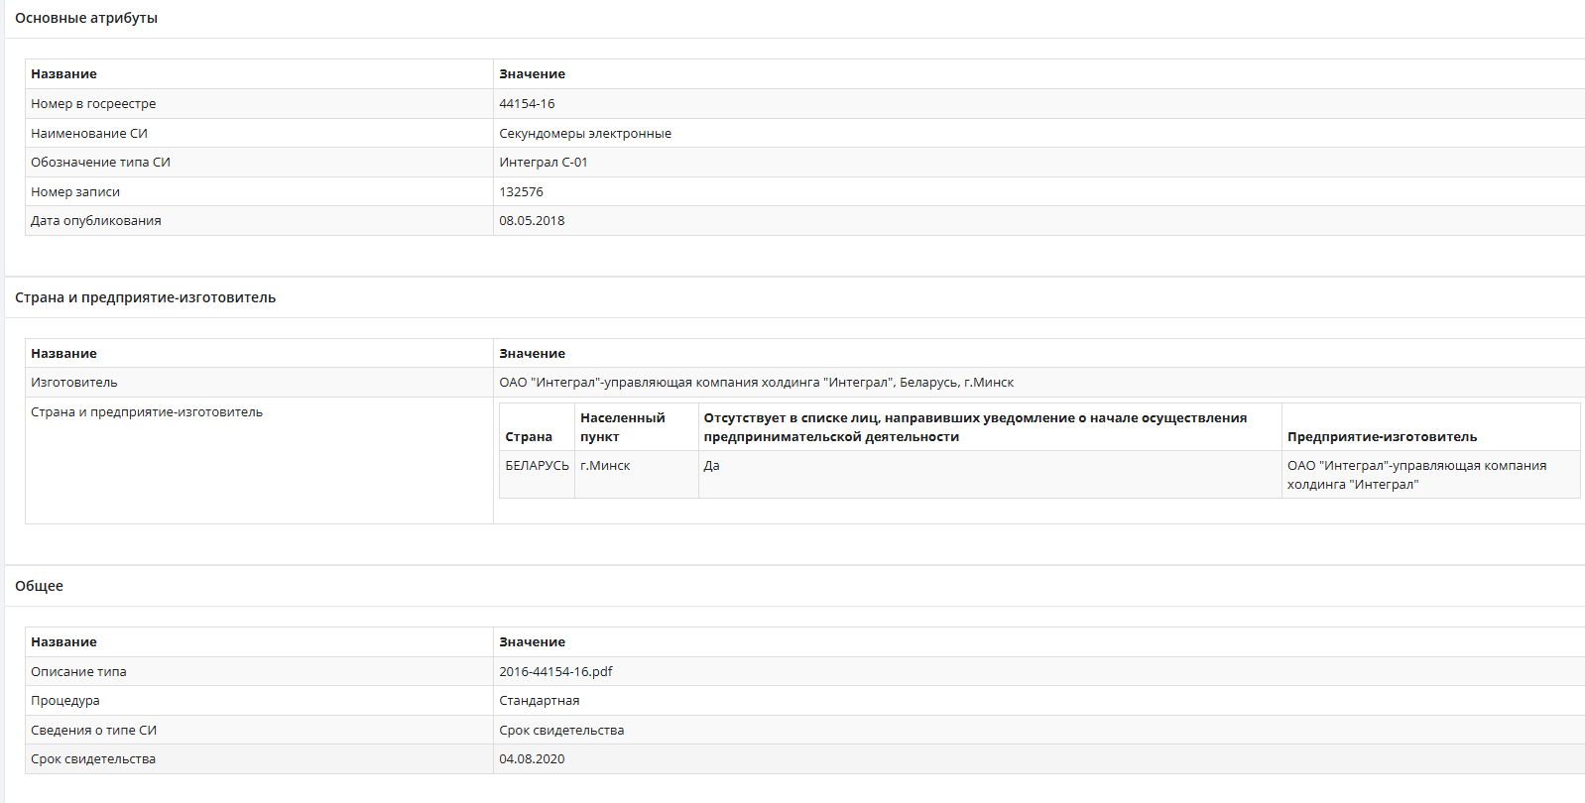Viewport: 1585px width, 803px height.
Task: Click the 'Интеграл С-01' type designation value
Action: tap(543, 163)
